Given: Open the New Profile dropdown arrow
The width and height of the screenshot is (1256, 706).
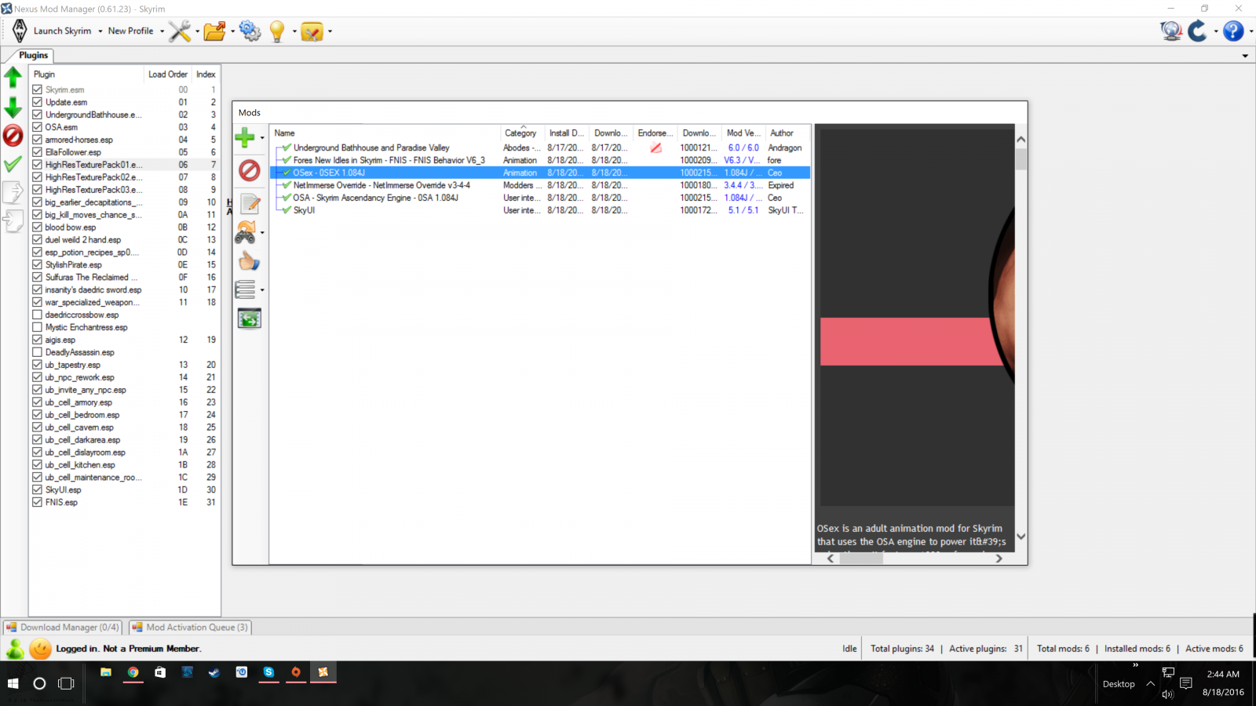Looking at the screenshot, I should (162, 31).
